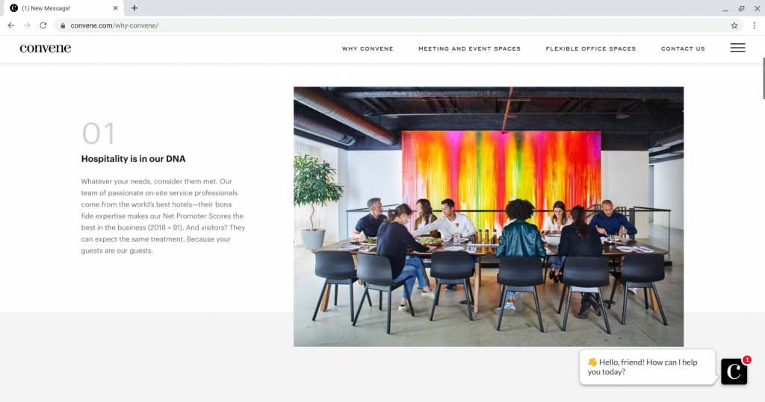Screen dimensions: 765x402
Task: View site security lock info
Action: [x=63, y=25]
